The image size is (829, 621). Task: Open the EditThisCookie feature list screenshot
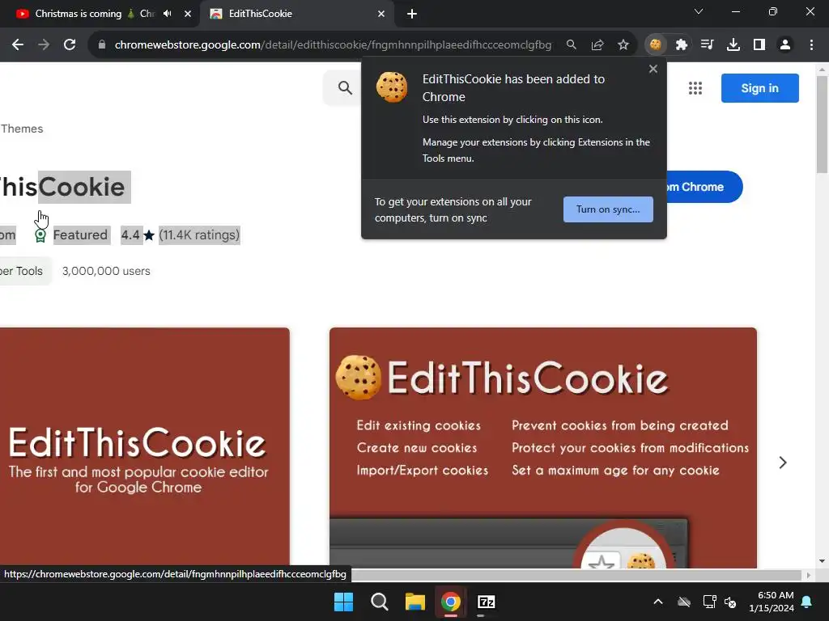coord(543,448)
